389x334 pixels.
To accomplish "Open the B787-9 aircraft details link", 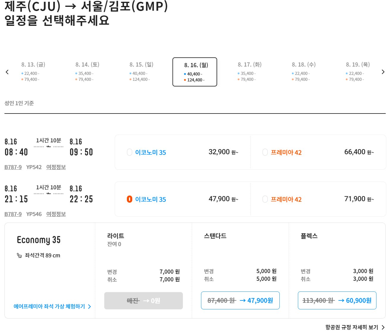I will [13, 167].
